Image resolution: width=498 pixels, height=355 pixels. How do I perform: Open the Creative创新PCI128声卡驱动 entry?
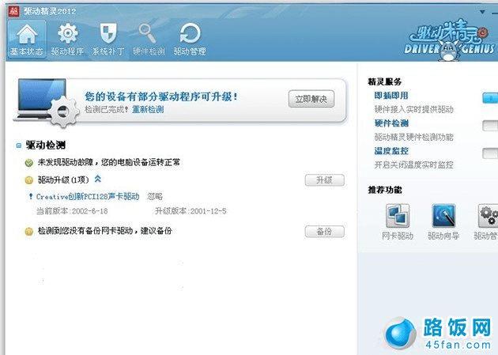(88, 197)
